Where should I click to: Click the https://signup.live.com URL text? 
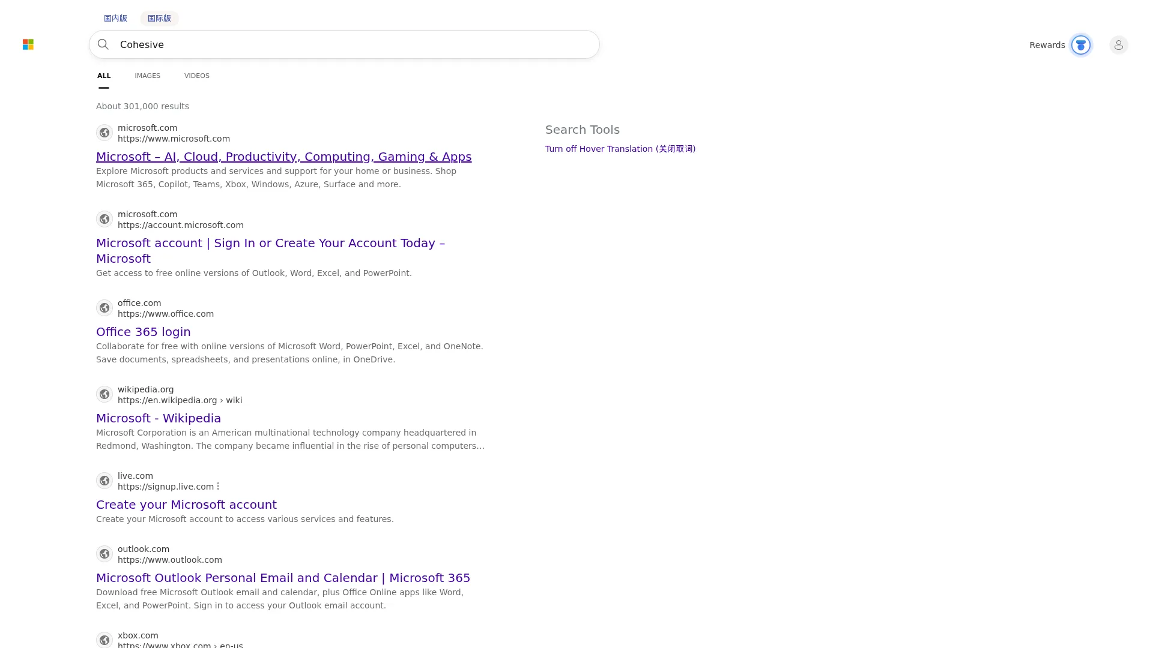166,487
